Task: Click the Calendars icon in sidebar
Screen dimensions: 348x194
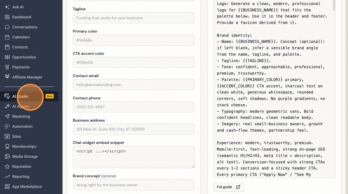Action: 7,37
